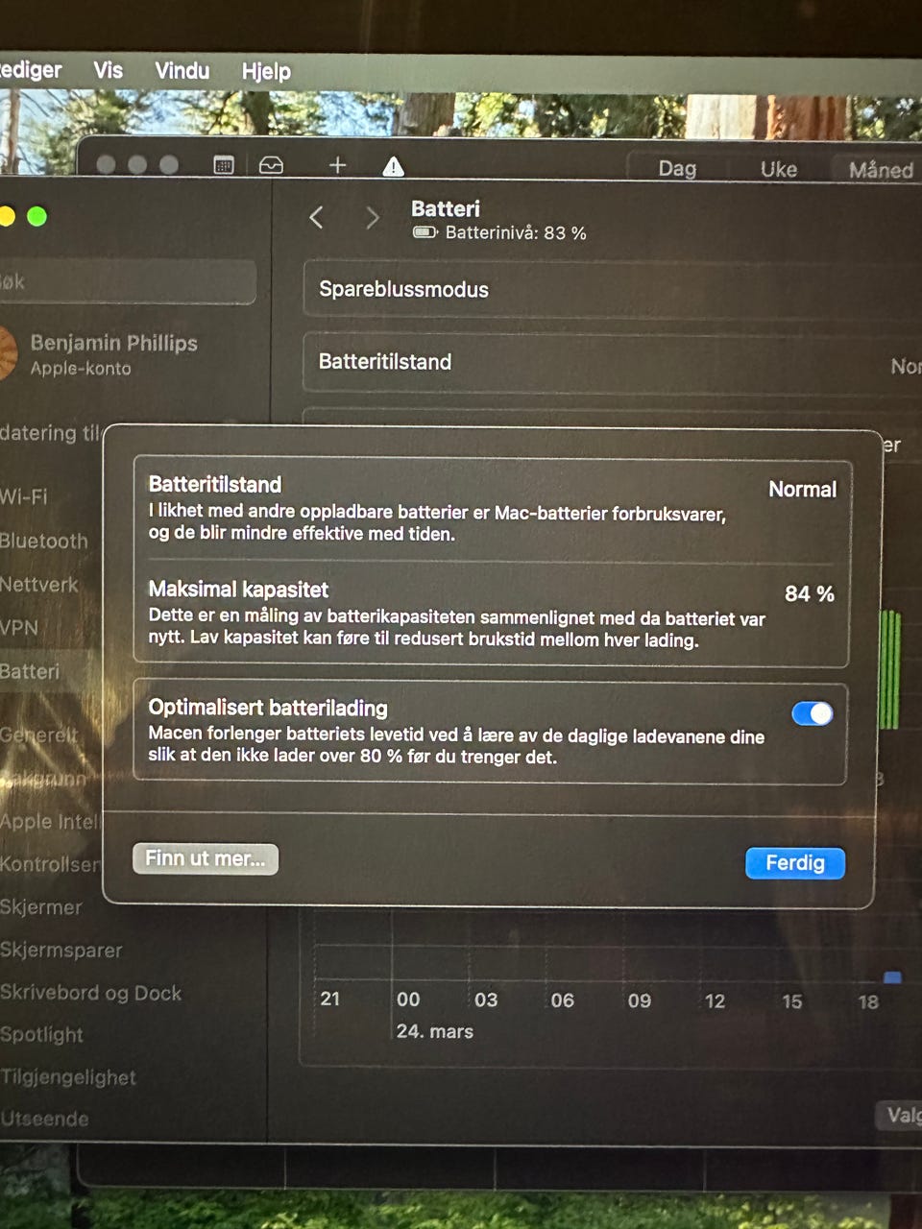922x1229 pixels.
Task: Click the warning triangle icon in Calendar toolbar
Action: coord(393,167)
